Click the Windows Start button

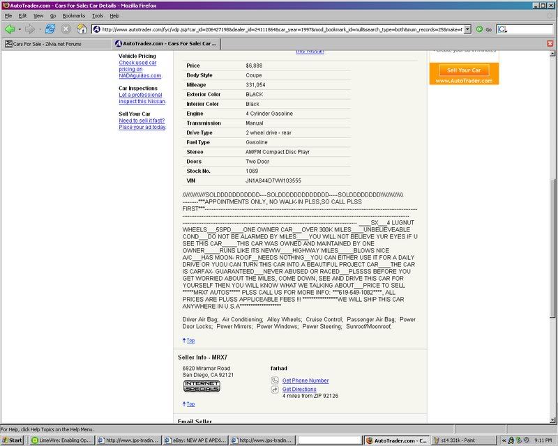[x=12, y=440]
